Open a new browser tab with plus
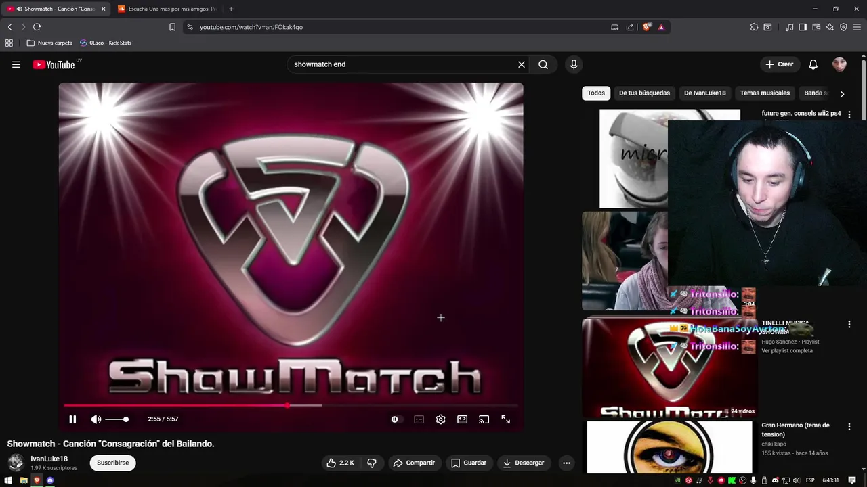 (x=231, y=9)
